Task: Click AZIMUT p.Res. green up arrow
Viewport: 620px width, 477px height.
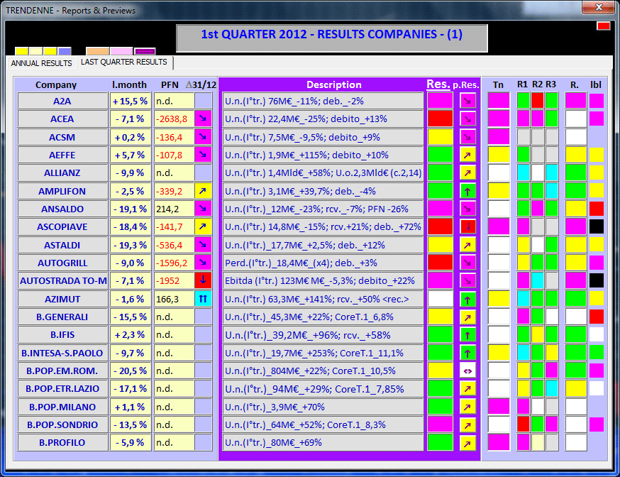Action: tap(467, 300)
